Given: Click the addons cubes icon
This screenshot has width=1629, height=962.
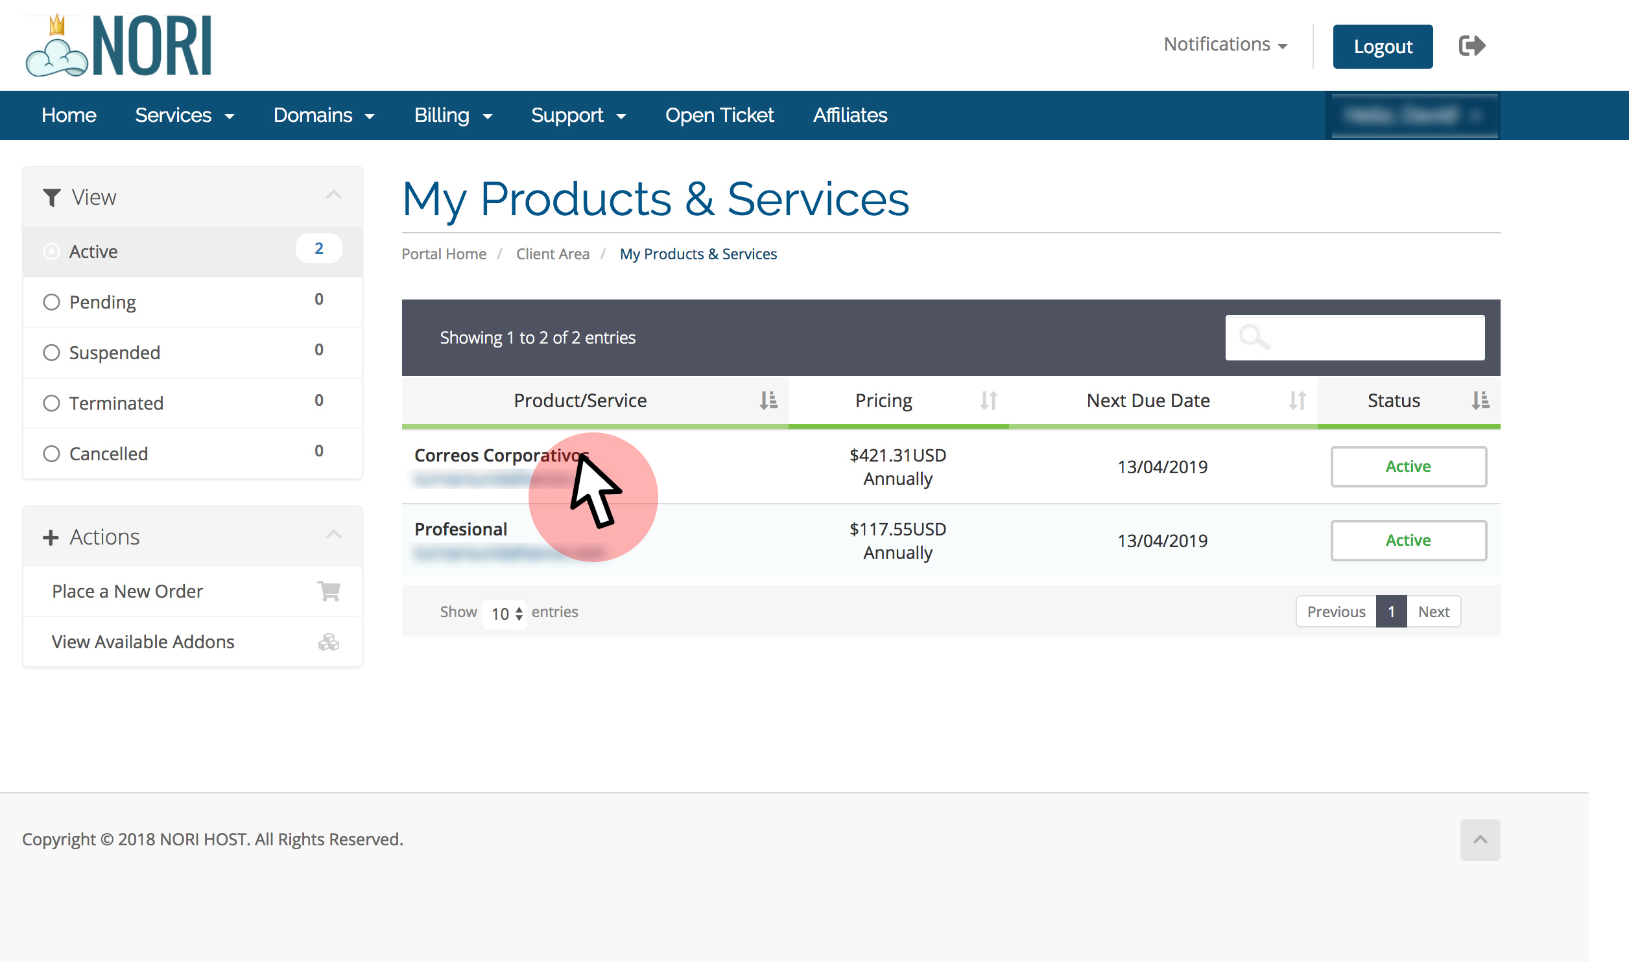Looking at the screenshot, I should point(329,642).
